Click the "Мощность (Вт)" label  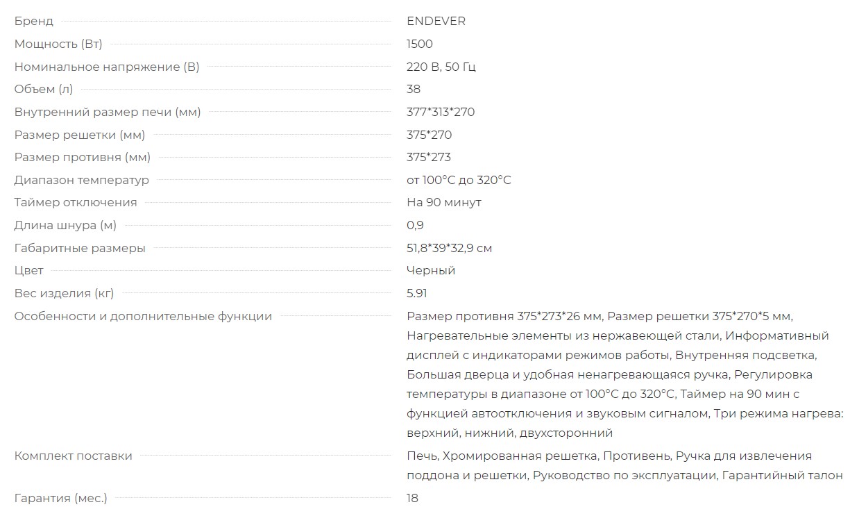pyautogui.click(x=58, y=44)
